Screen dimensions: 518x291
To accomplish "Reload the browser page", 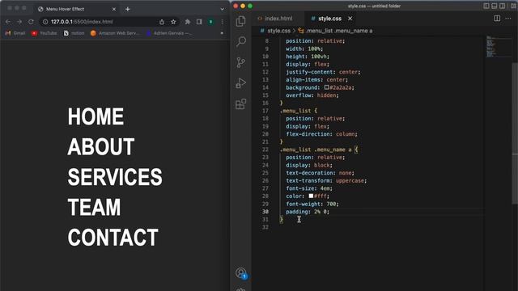I will (x=31, y=22).
